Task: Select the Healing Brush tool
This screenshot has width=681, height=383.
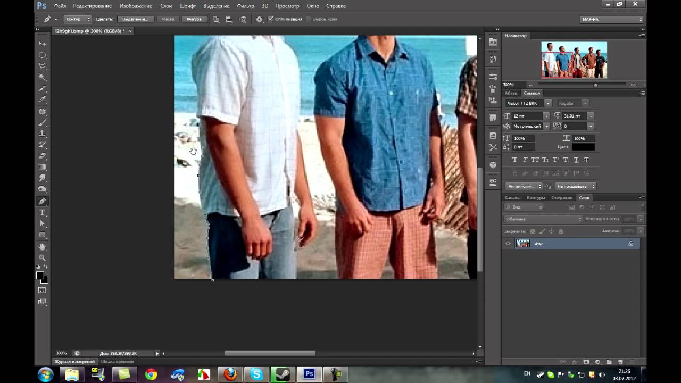Action: click(43, 111)
